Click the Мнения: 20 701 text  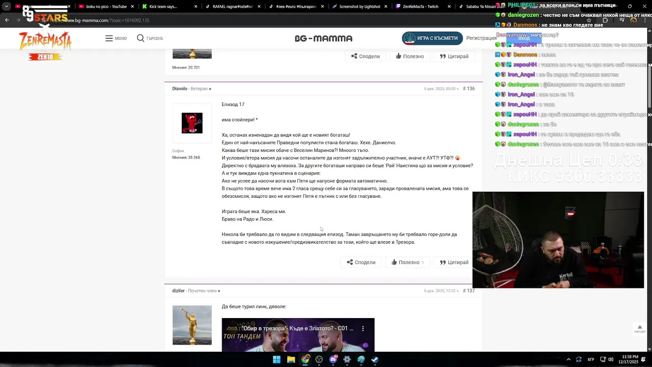186,68
